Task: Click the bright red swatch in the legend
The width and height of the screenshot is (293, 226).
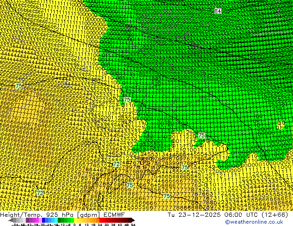Action: 101,220
